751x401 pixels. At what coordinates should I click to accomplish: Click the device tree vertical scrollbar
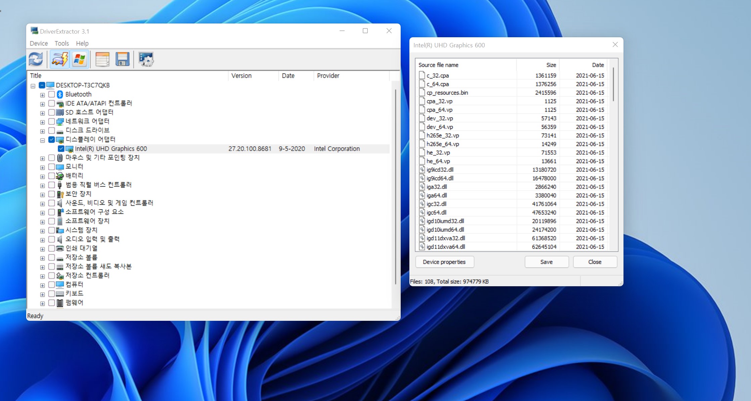396,186
